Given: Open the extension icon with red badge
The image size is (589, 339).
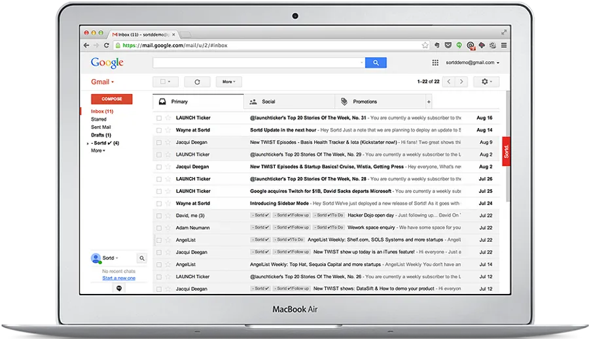Looking at the screenshot, I should 471,46.
